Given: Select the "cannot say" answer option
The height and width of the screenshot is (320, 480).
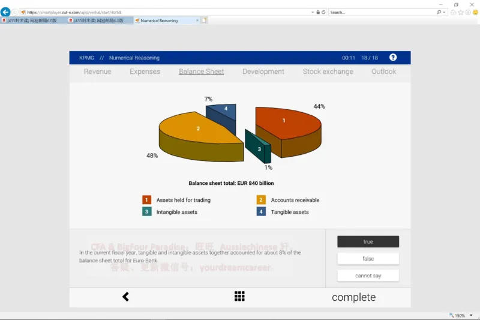Looking at the screenshot, I should (368, 276).
